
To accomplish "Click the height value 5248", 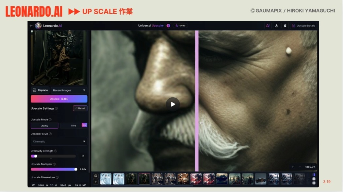I will pos(63,185).
